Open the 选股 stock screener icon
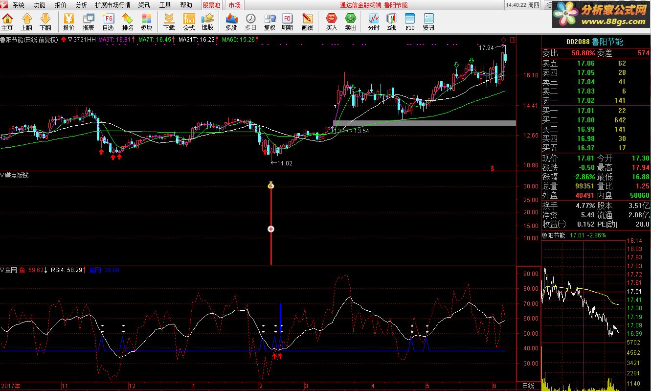651x391 pixels. point(207,22)
